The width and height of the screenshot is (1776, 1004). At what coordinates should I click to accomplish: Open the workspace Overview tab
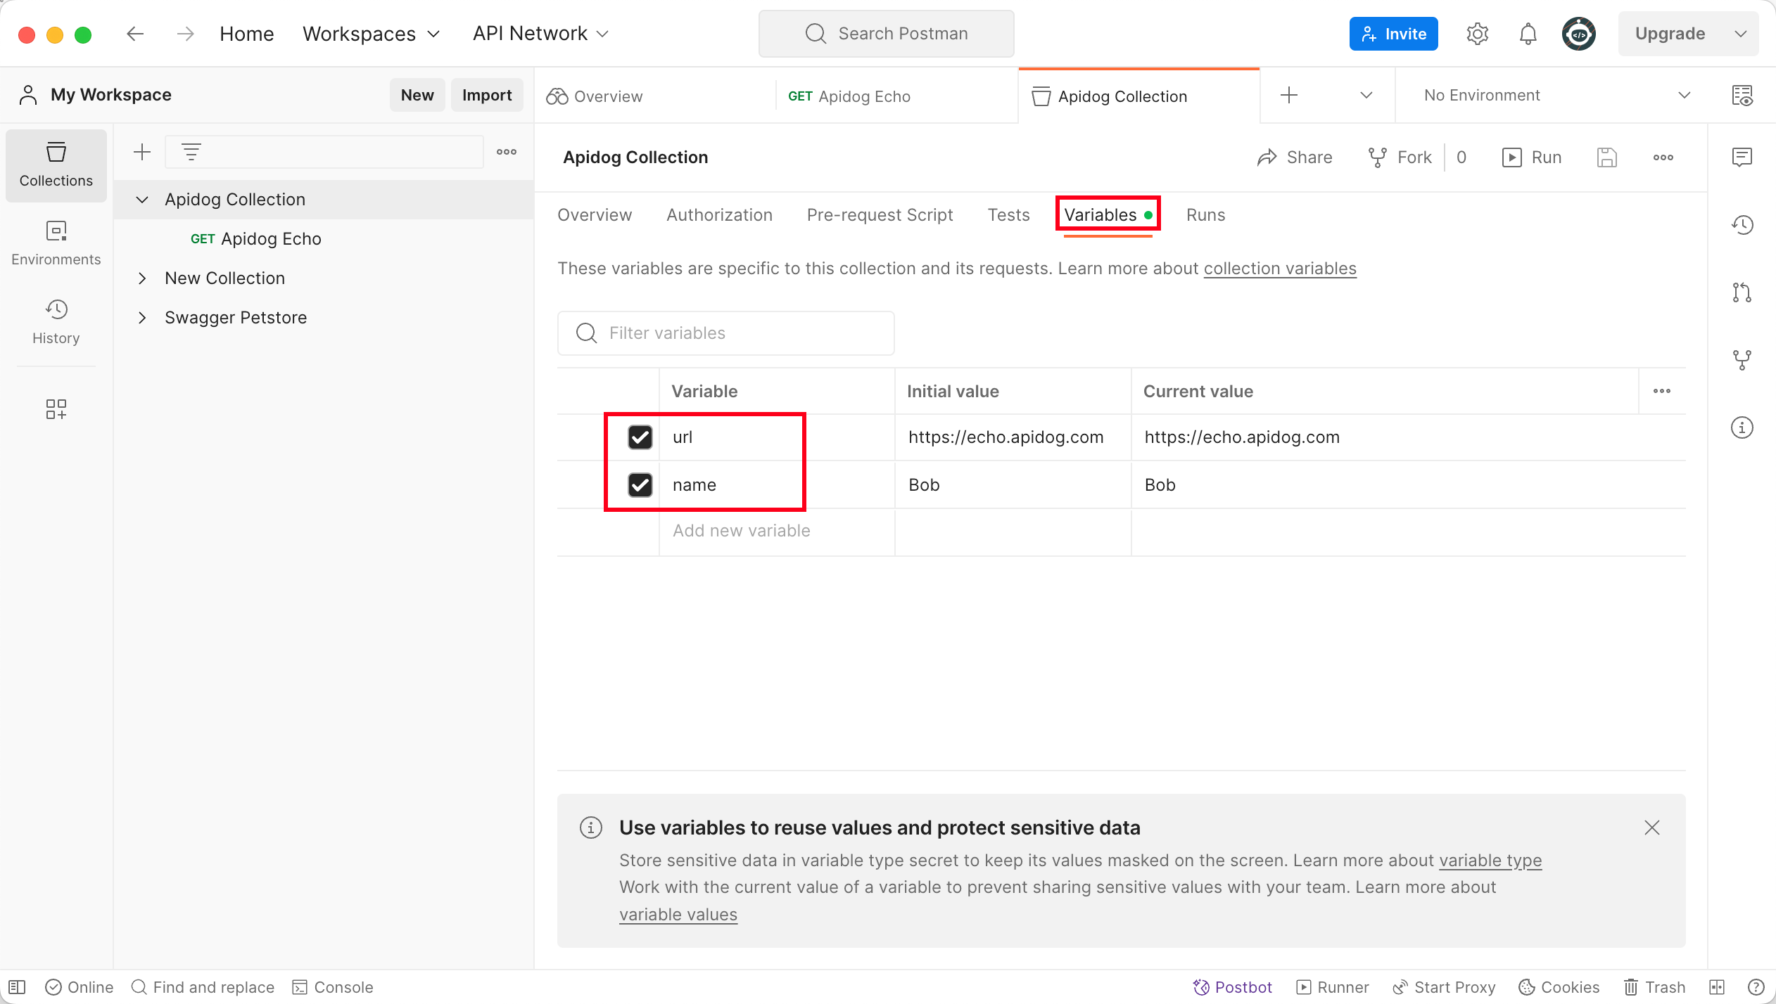(x=654, y=96)
